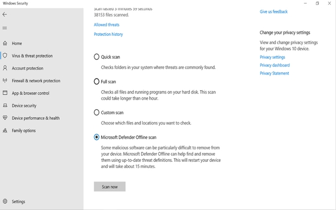Click the Virus & threat protection shield icon
336x210 pixels.
pyautogui.click(x=5, y=55)
